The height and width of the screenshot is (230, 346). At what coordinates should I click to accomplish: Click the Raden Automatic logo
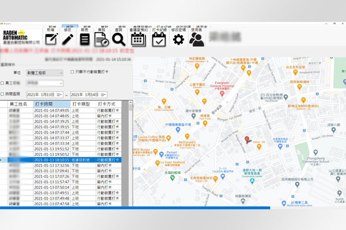(21, 37)
